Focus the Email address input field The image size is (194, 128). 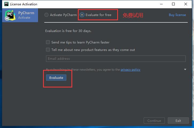pyautogui.click(x=116, y=59)
